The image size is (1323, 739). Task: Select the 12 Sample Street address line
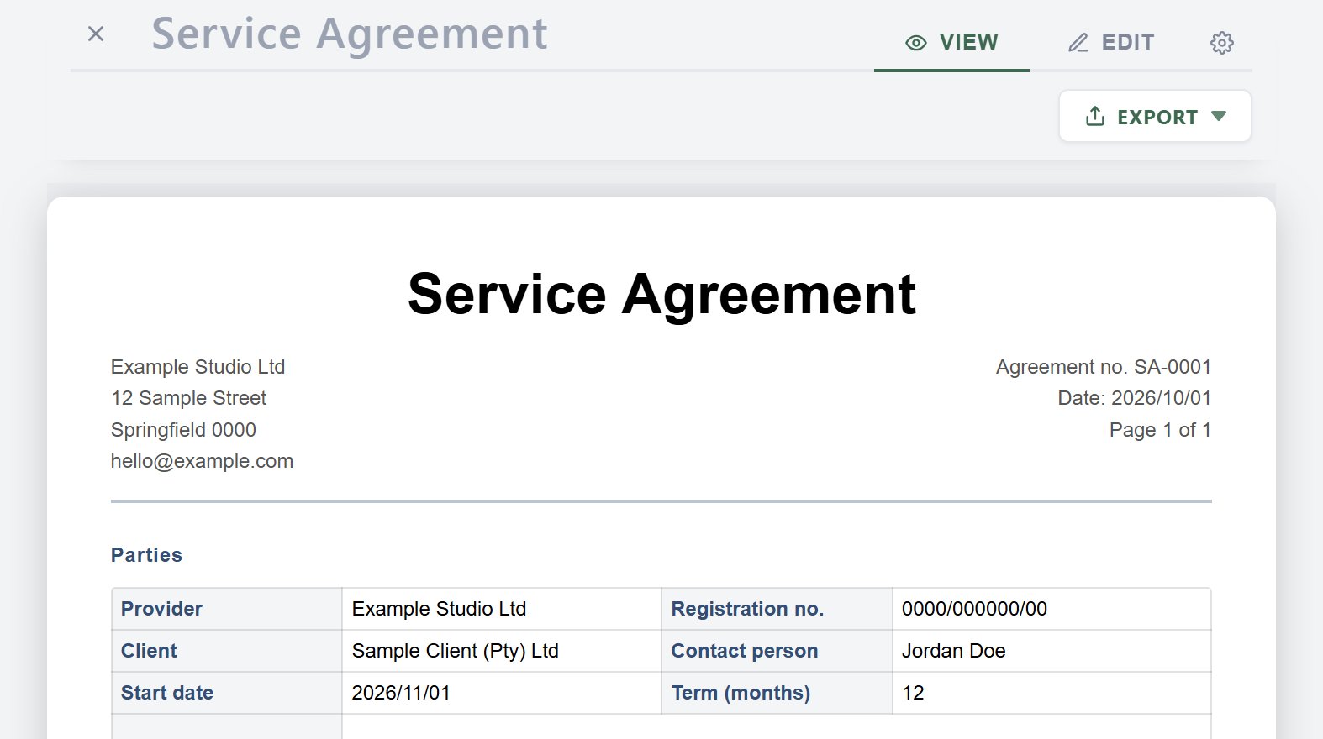188,398
